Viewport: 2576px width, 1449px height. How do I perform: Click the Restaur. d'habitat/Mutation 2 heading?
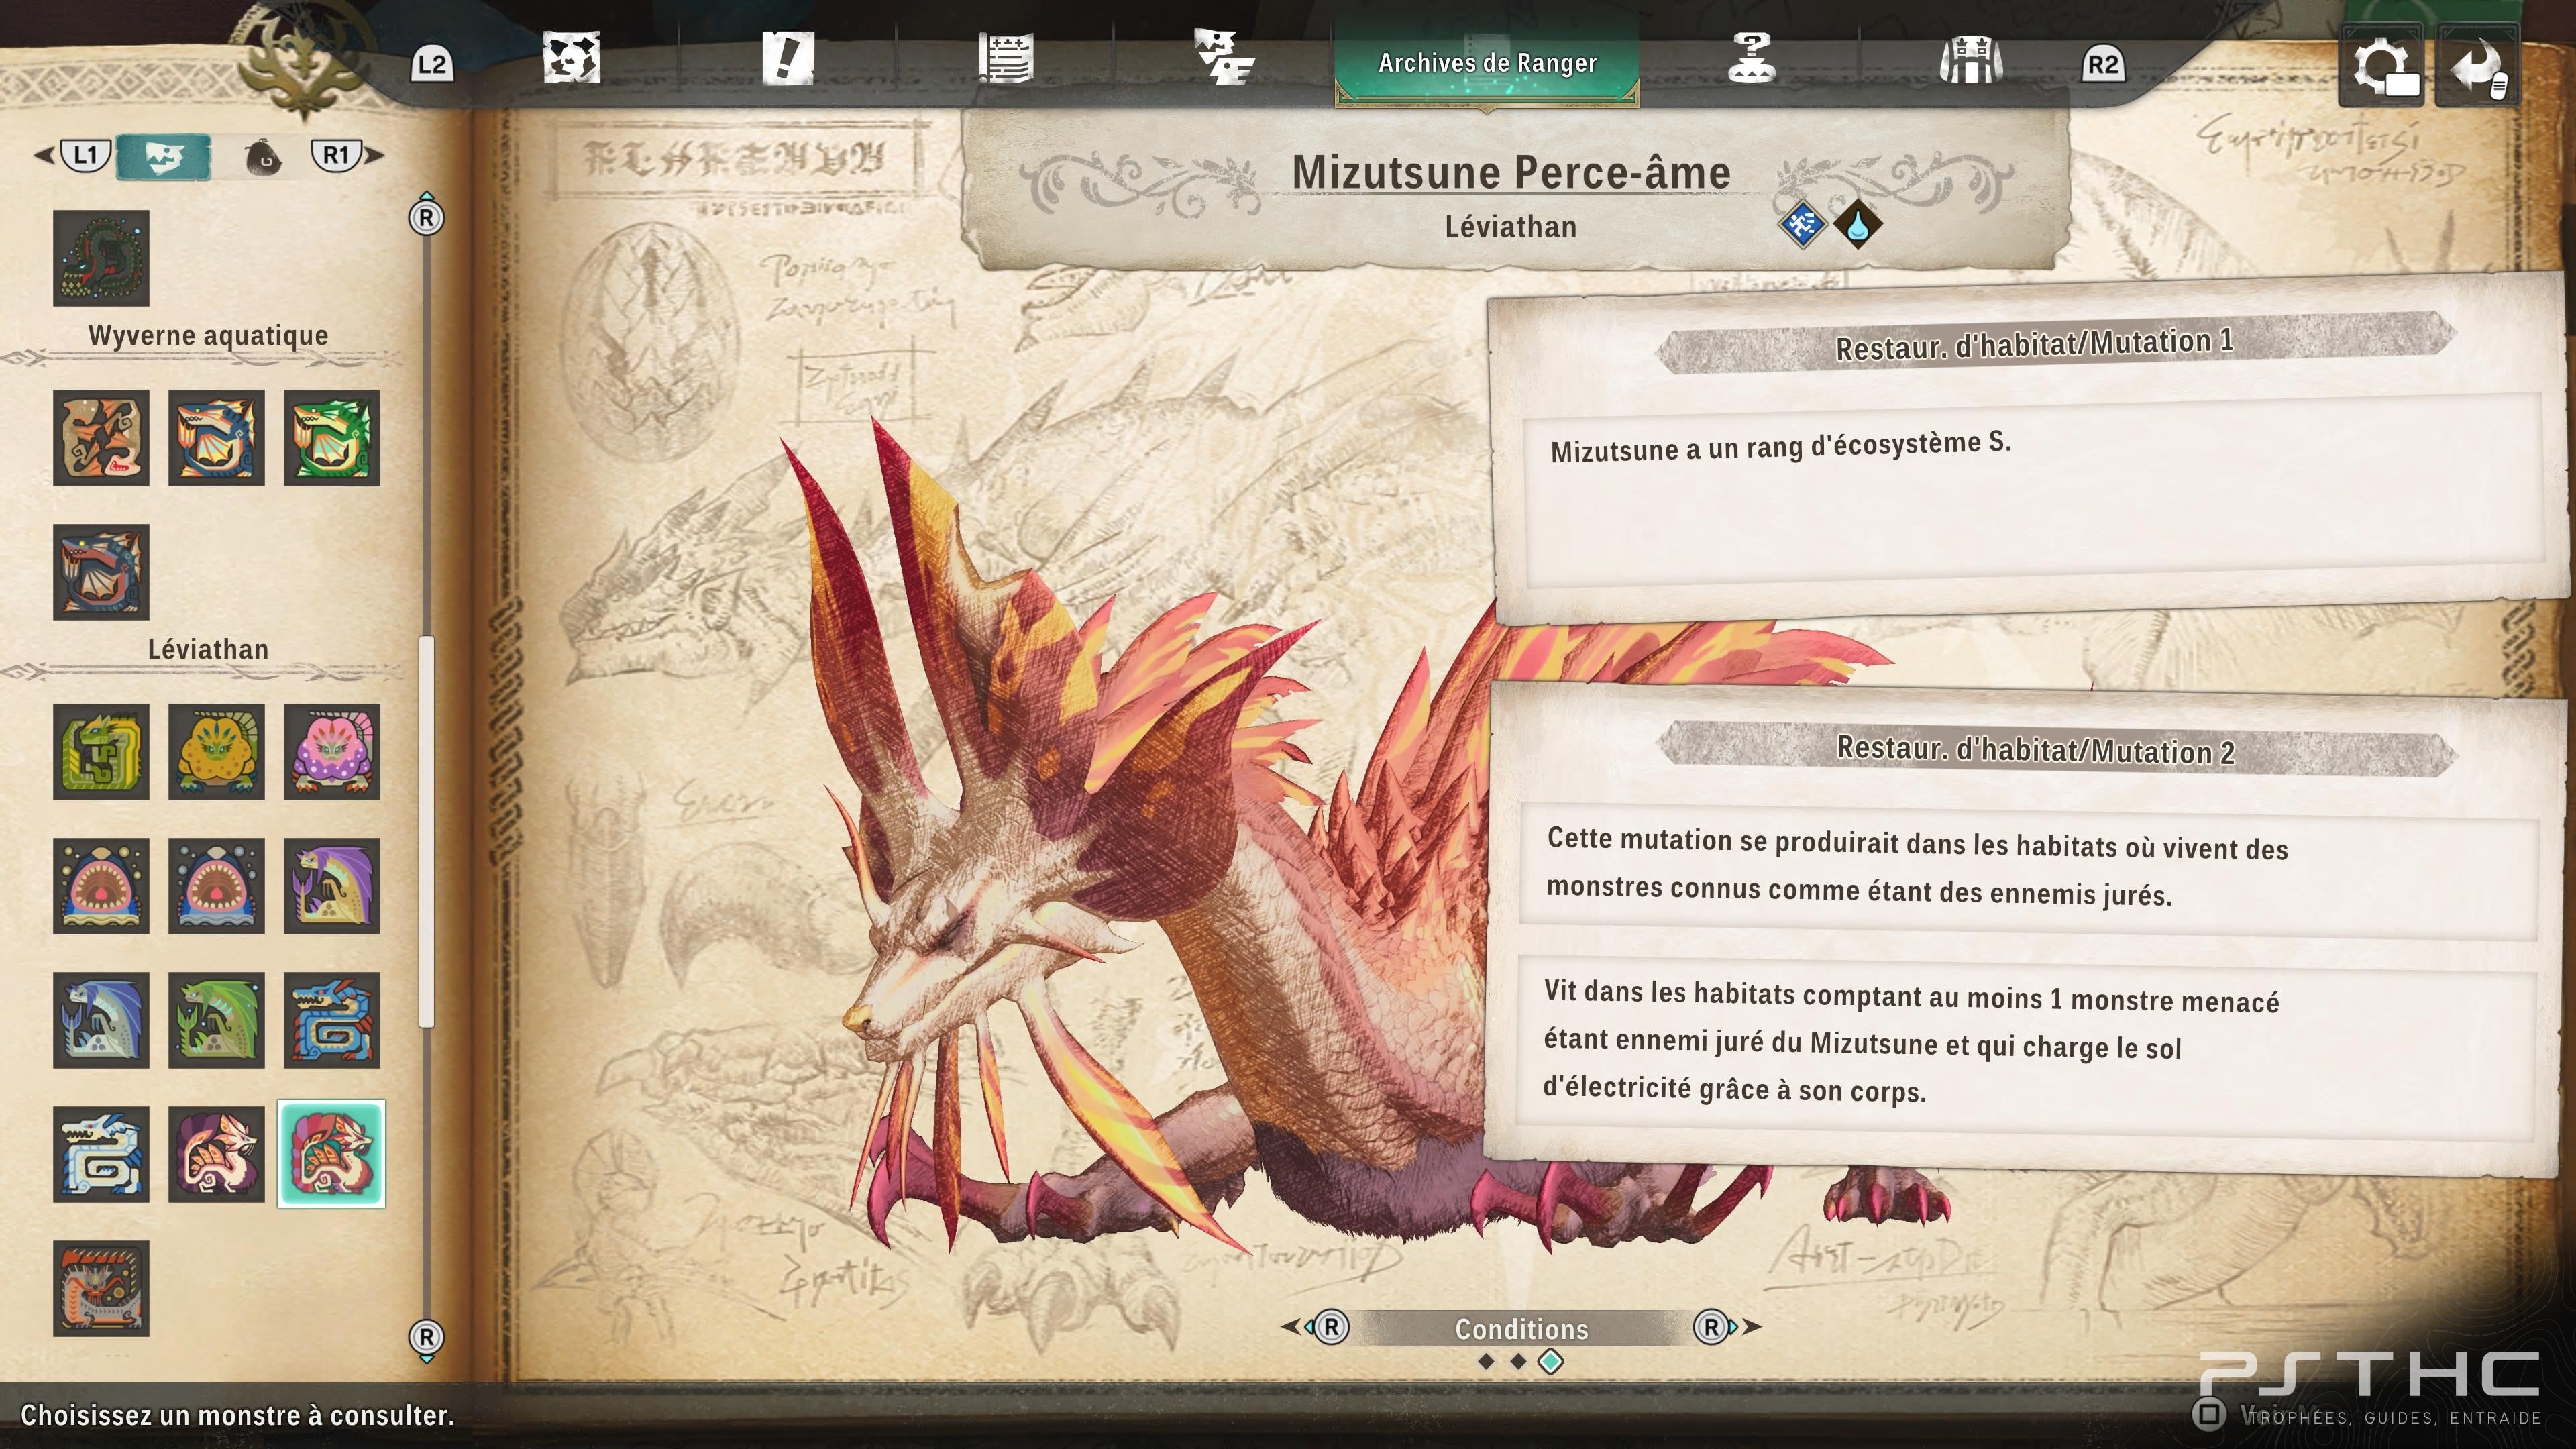[x=2036, y=750]
